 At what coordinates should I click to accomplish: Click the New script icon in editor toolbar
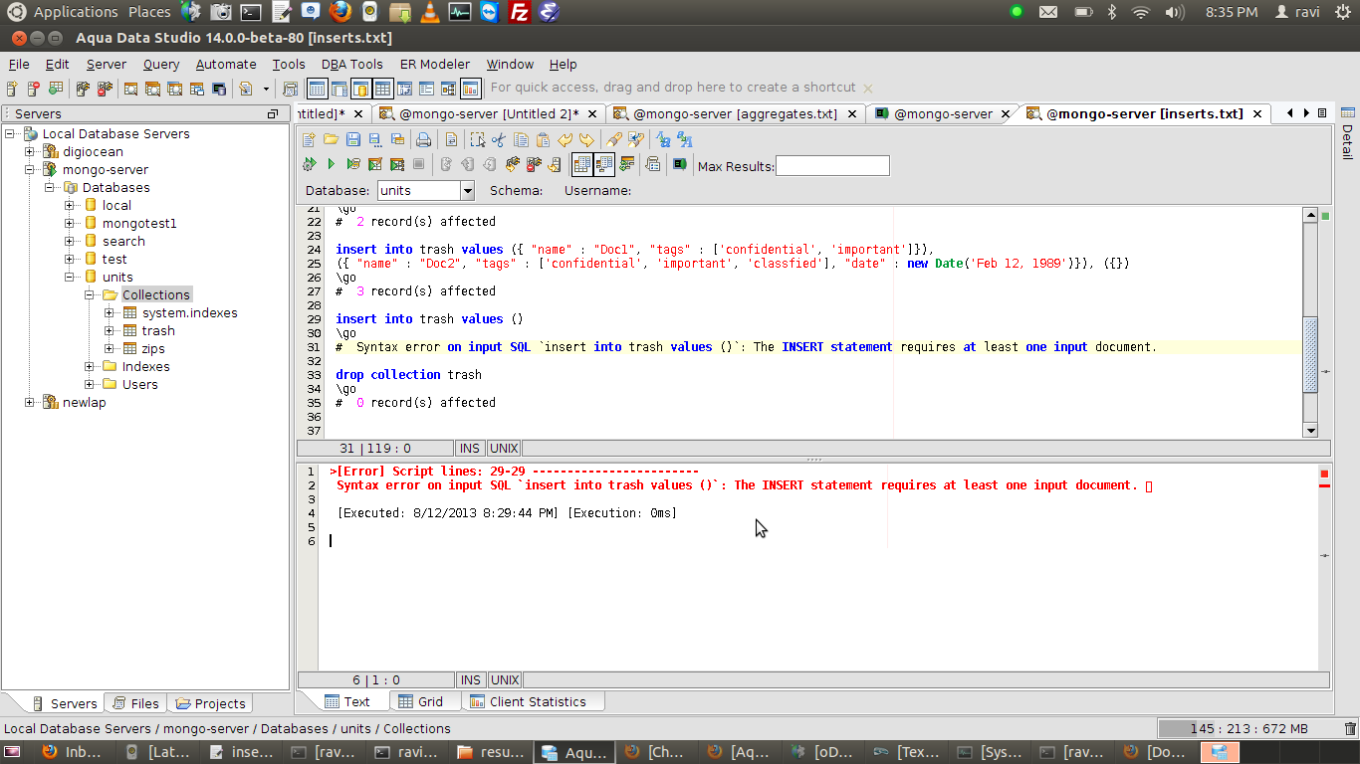[309, 139]
